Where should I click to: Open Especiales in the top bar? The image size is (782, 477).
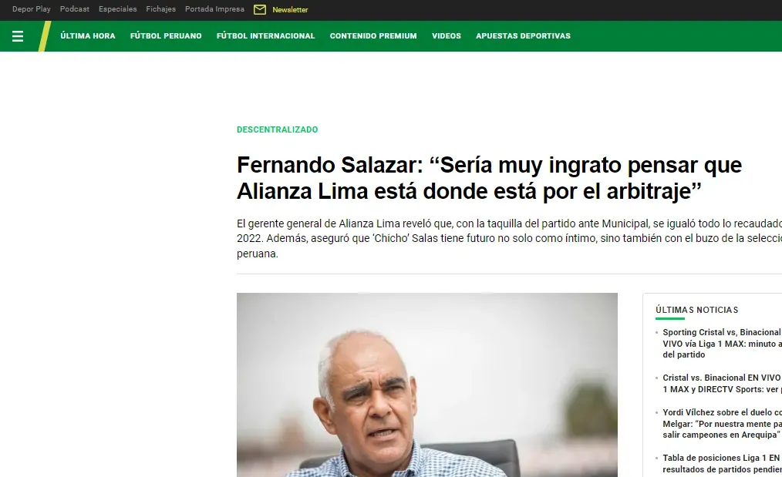[118, 9]
